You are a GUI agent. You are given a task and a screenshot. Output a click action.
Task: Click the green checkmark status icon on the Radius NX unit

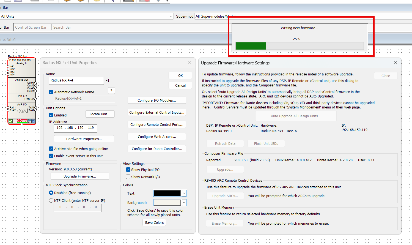[11, 121]
